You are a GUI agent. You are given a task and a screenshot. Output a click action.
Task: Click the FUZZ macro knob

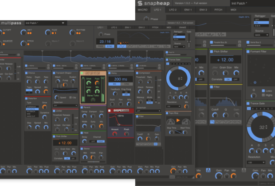[47, 32]
